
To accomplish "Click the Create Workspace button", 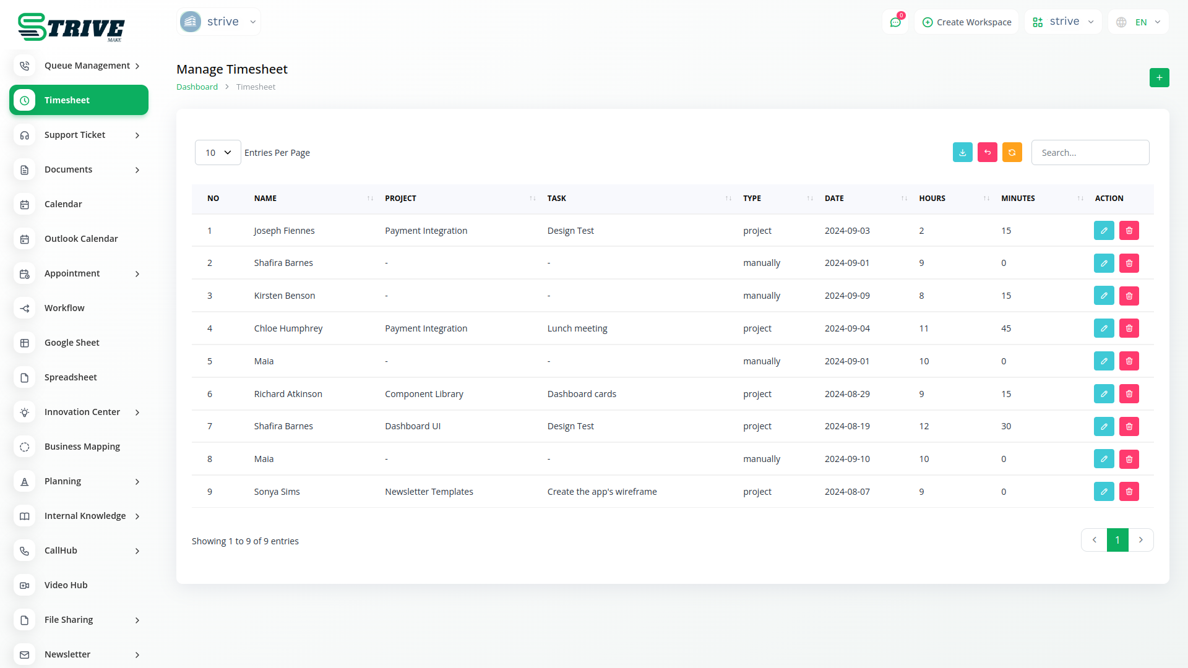I will tap(966, 22).
